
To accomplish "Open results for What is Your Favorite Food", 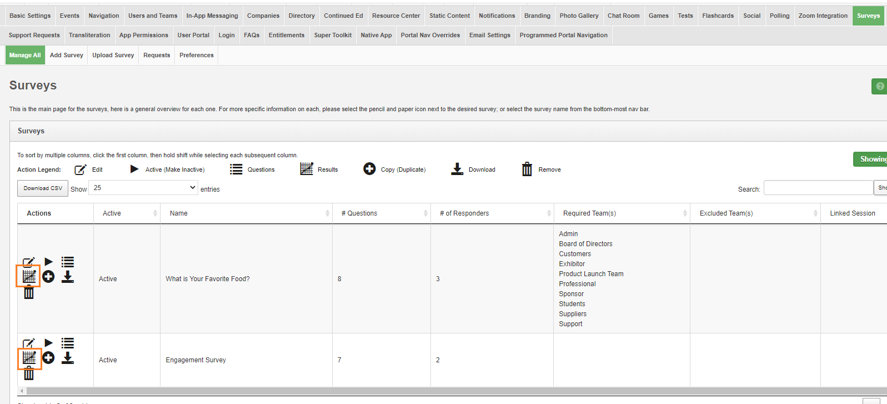I will [x=29, y=276].
